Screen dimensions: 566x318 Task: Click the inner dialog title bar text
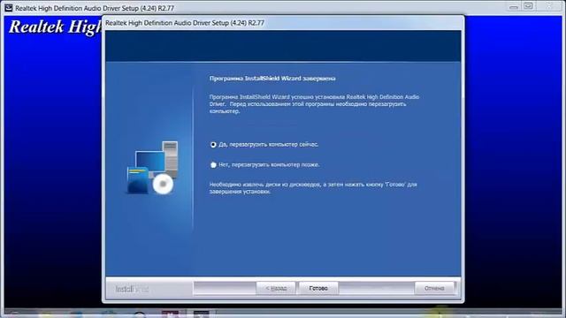185,23
